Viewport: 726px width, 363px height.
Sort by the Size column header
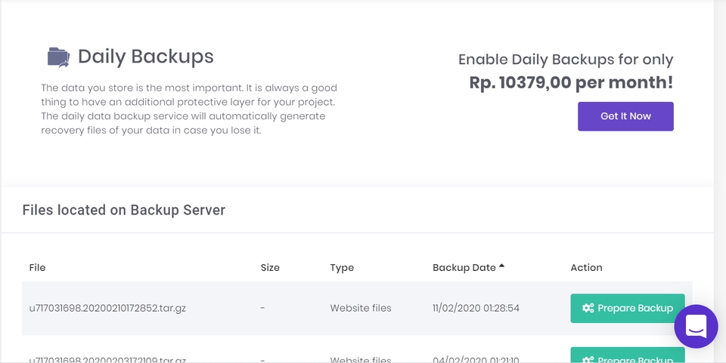270,268
